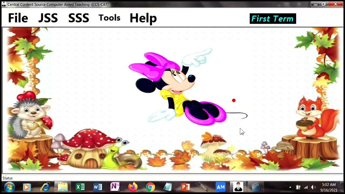Click the CCS-CAT title bar app icon
Image resolution: width=345 pixels, height=194 pixels.
pos(4,4)
